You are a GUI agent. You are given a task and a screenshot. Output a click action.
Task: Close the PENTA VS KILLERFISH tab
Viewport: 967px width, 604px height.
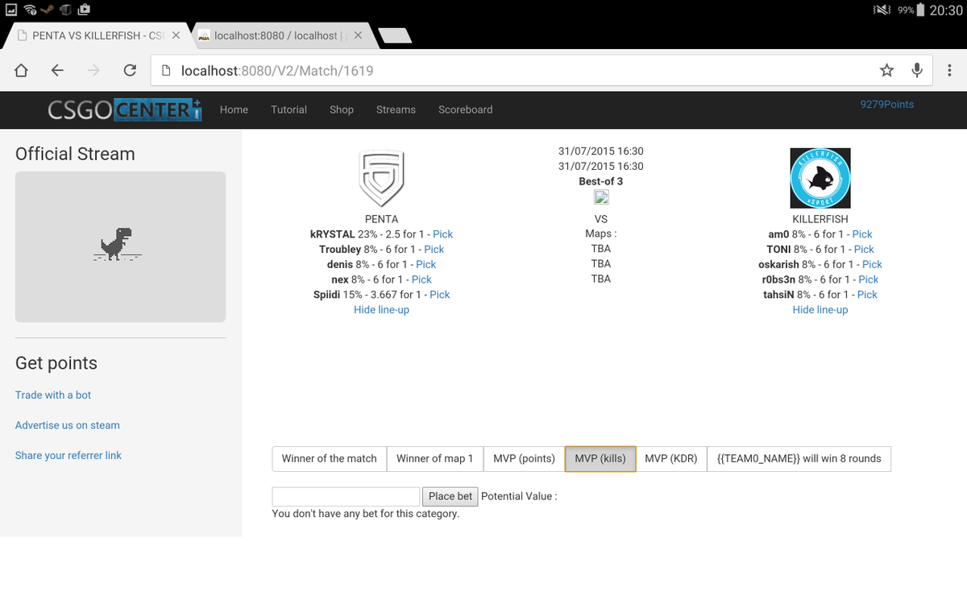(x=176, y=35)
